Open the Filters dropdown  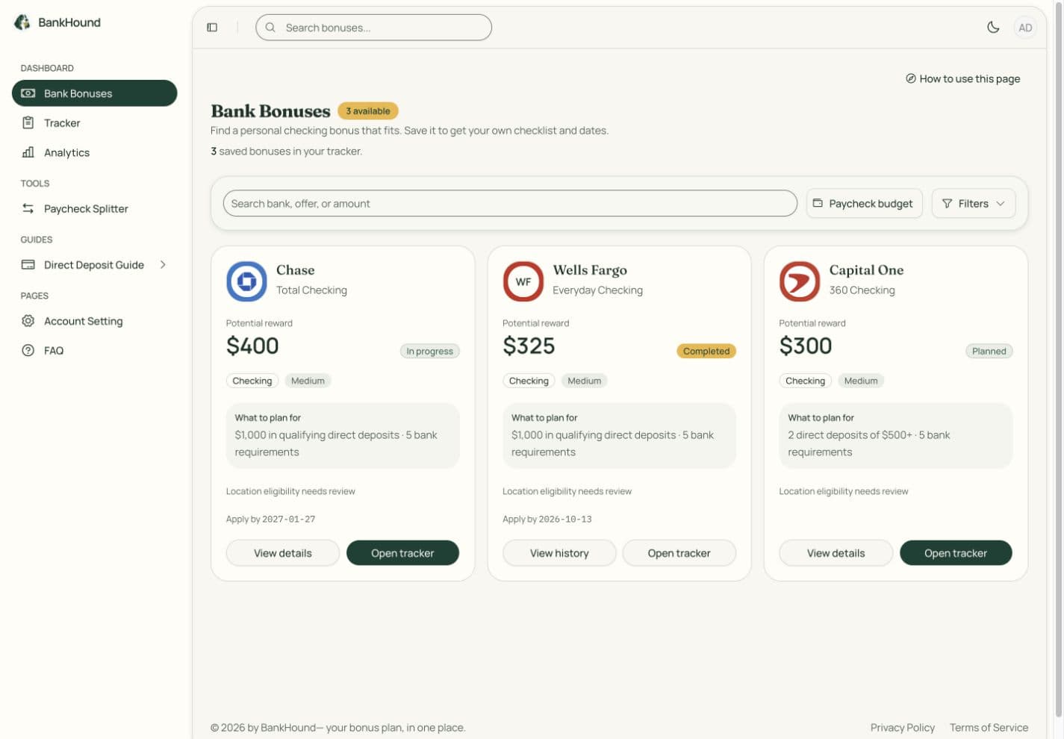point(974,204)
